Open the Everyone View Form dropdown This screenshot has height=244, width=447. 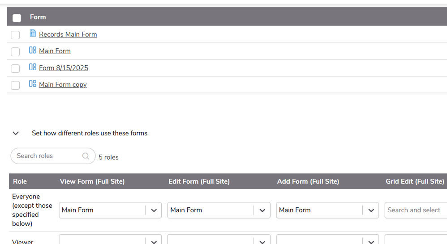tap(154, 210)
